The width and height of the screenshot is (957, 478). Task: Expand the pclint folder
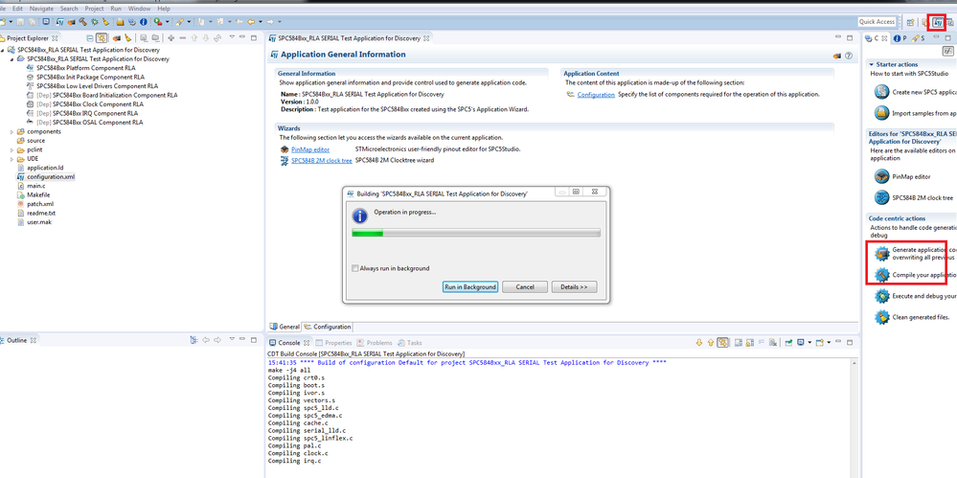tap(12, 149)
